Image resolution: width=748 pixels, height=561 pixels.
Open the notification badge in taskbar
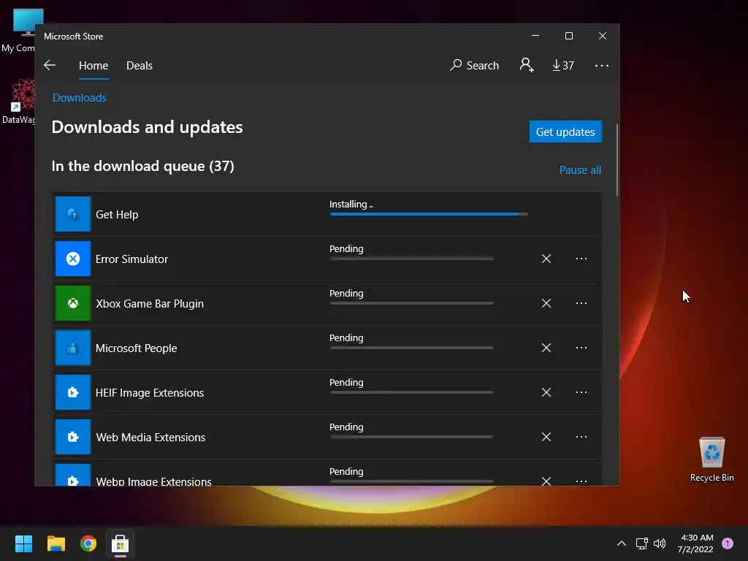728,543
